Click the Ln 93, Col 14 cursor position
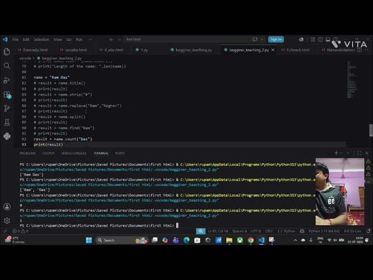373x280 pixels. point(217,231)
